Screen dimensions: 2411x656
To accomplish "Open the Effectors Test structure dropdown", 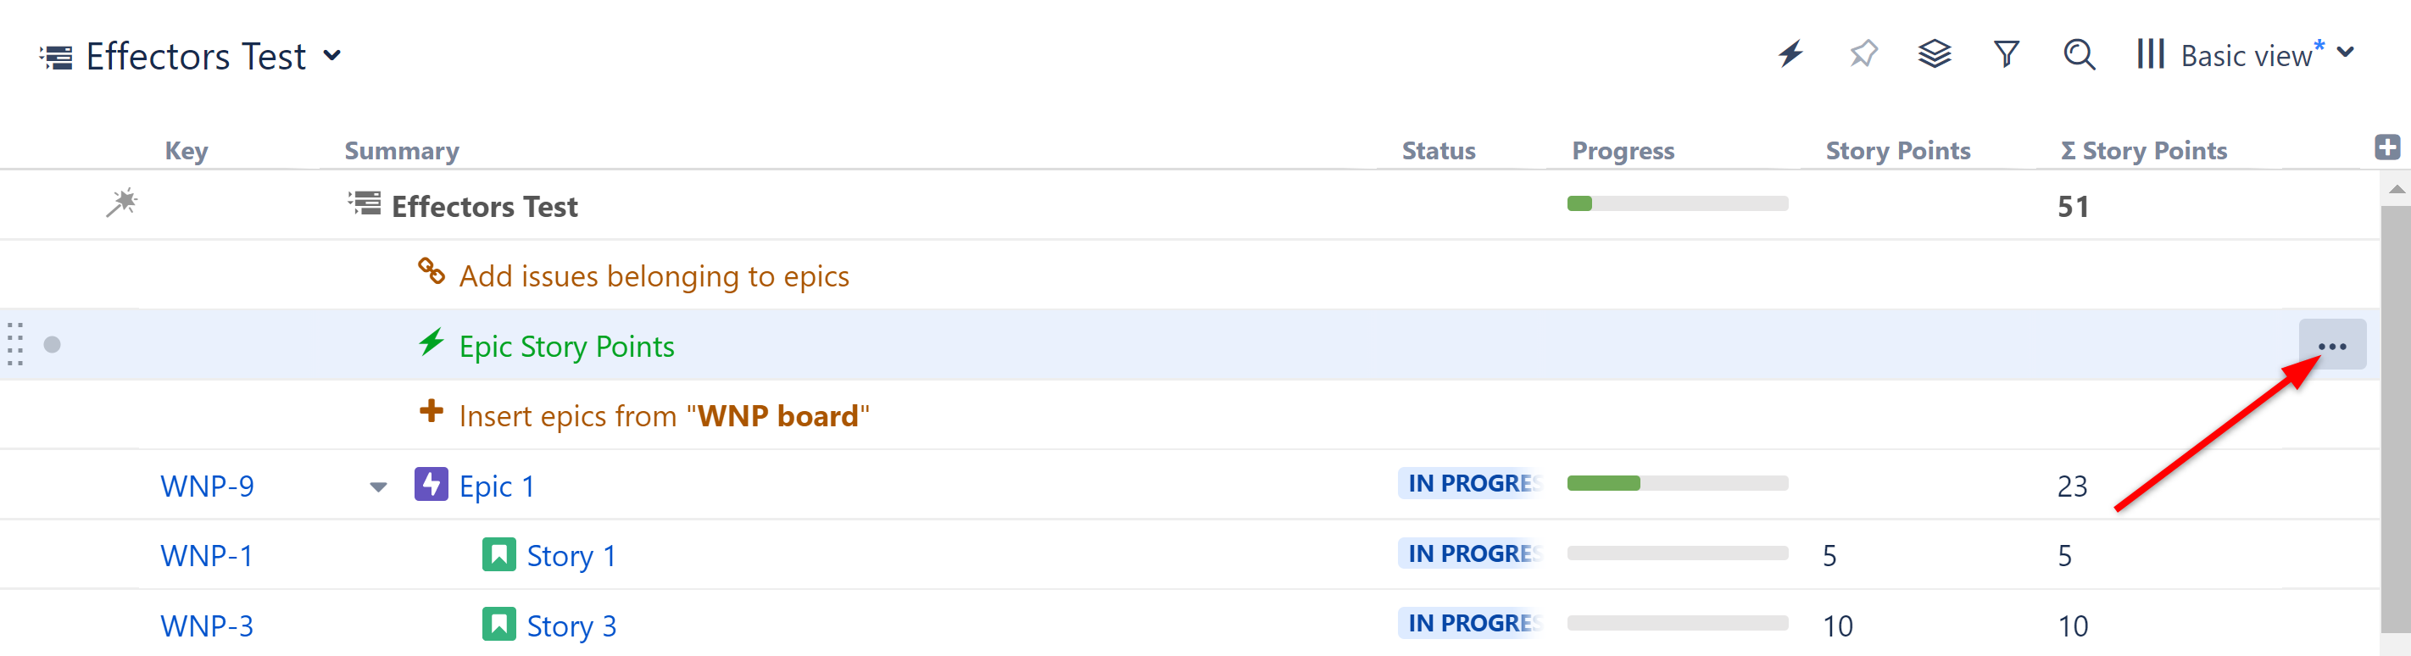I will pyautogui.click(x=331, y=55).
